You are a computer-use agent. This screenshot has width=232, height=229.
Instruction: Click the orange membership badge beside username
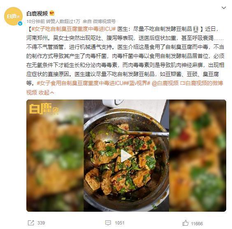click(x=52, y=13)
